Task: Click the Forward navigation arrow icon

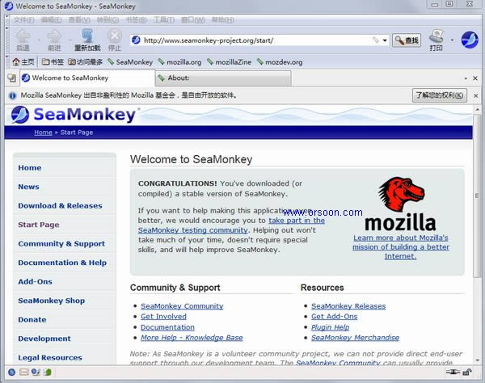Action: [53, 37]
